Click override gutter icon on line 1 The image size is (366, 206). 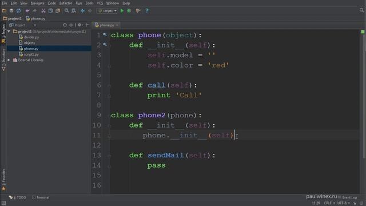(x=105, y=34)
